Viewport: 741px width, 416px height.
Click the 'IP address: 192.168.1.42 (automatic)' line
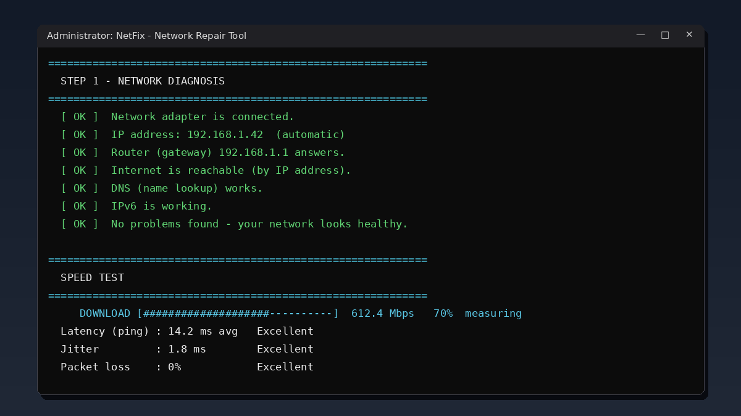pyautogui.click(x=228, y=135)
